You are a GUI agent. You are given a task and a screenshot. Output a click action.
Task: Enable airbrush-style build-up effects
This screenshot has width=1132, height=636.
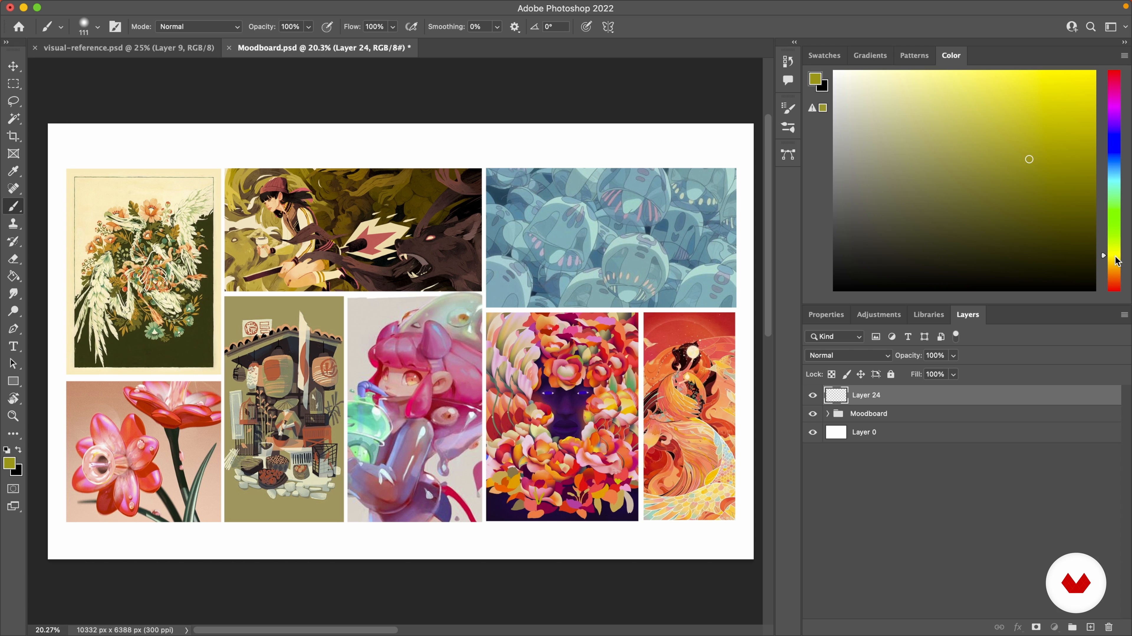412,27
